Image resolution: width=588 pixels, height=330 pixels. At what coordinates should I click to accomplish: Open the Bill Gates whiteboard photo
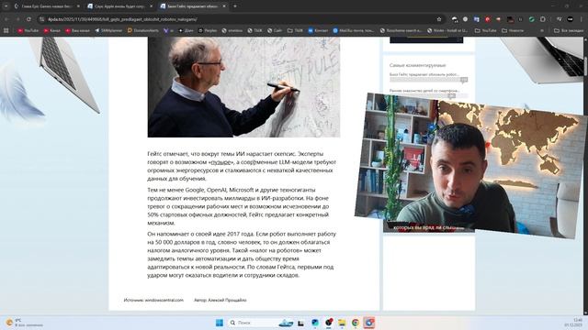click(243, 87)
